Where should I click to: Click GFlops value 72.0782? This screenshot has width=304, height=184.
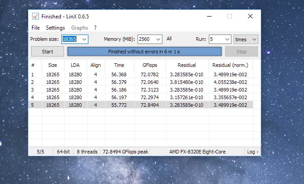point(150,74)
